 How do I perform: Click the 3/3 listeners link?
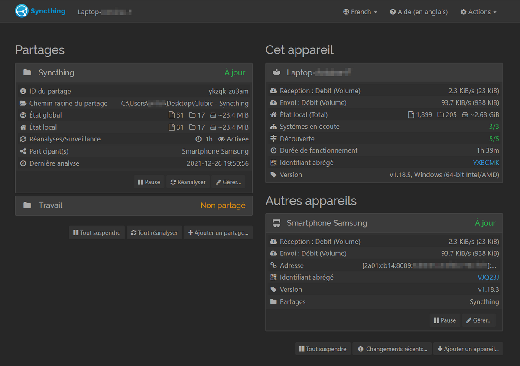494,127
